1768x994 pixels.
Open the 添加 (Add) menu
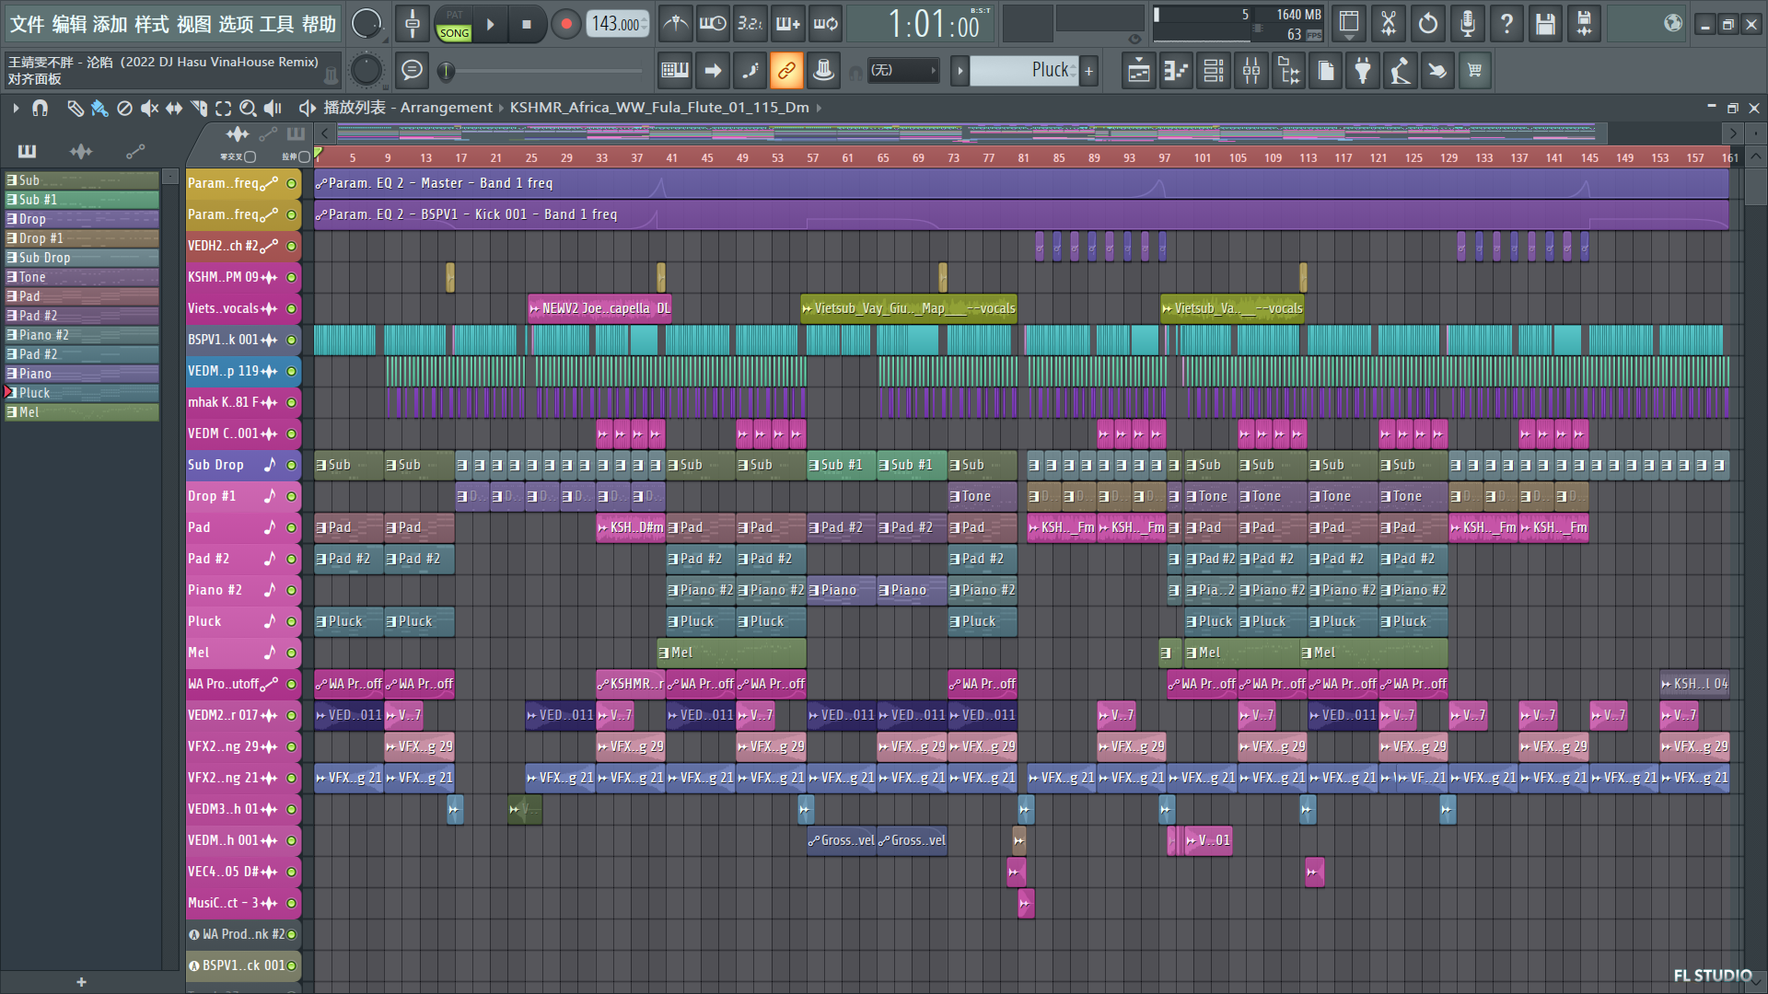point(110,24)
